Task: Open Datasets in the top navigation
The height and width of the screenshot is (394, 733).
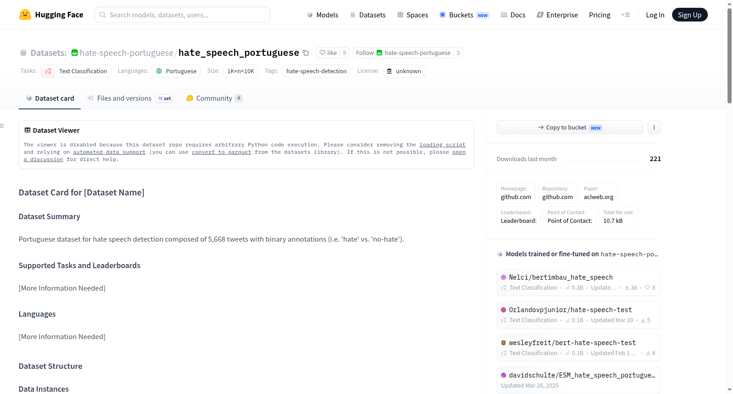Action: coord(367,15)
